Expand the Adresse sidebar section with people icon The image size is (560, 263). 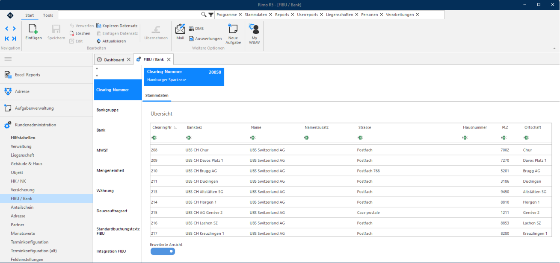pyautogui.click(x=46, y=91)
